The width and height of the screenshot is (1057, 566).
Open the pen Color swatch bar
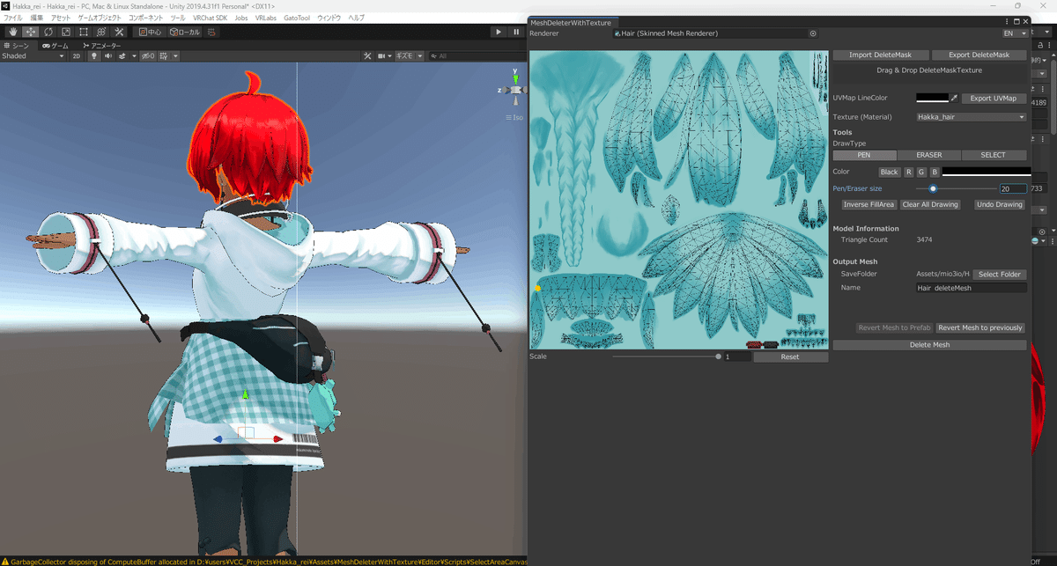[987, 173]
